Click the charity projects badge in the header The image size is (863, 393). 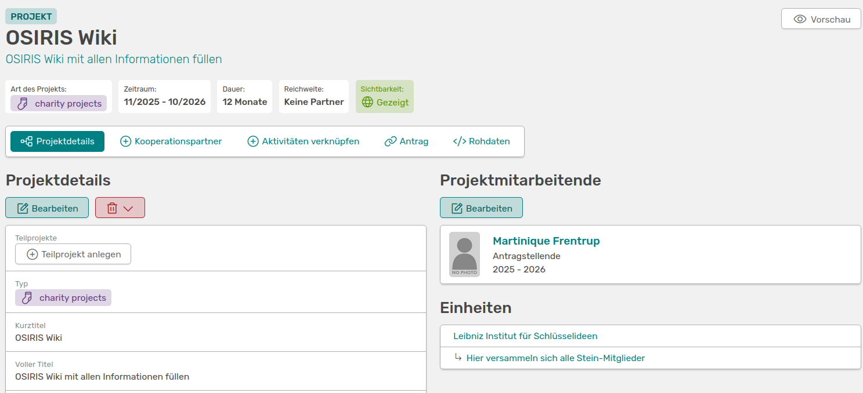pyautogui.click(x=59, y=104)
